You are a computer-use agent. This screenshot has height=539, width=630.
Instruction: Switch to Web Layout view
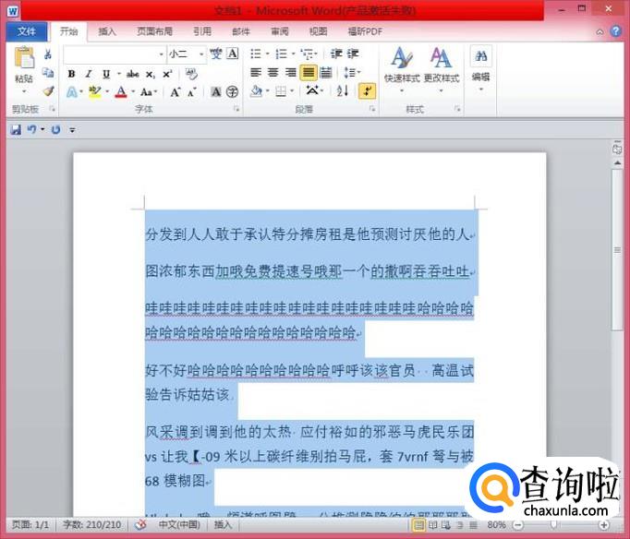click(446, 524)
